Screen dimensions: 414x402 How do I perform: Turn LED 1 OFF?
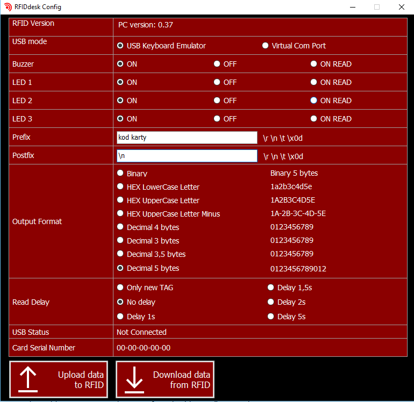[x=217, y=82]
